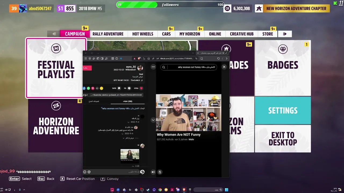Open Steam from the taskbar
This screenshot has width=344, height=193.
[148, 190]
